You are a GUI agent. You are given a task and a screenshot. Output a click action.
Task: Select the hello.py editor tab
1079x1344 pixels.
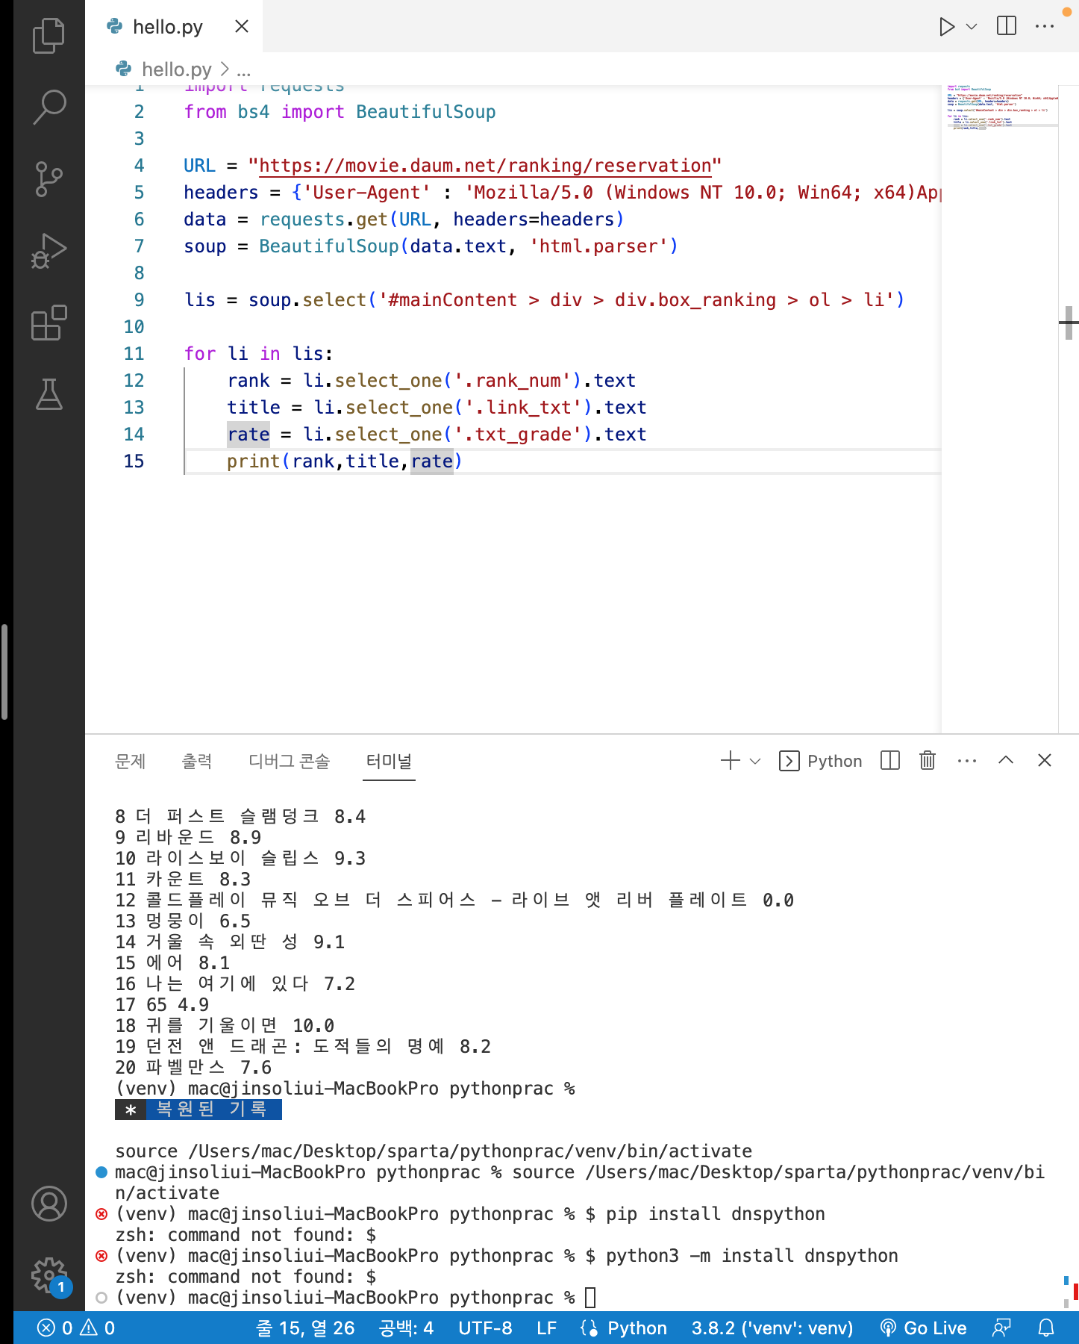click(x=174, y=26)
